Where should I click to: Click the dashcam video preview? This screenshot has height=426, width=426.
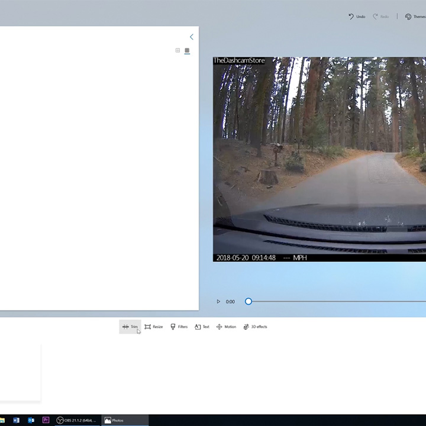(319, 159)
